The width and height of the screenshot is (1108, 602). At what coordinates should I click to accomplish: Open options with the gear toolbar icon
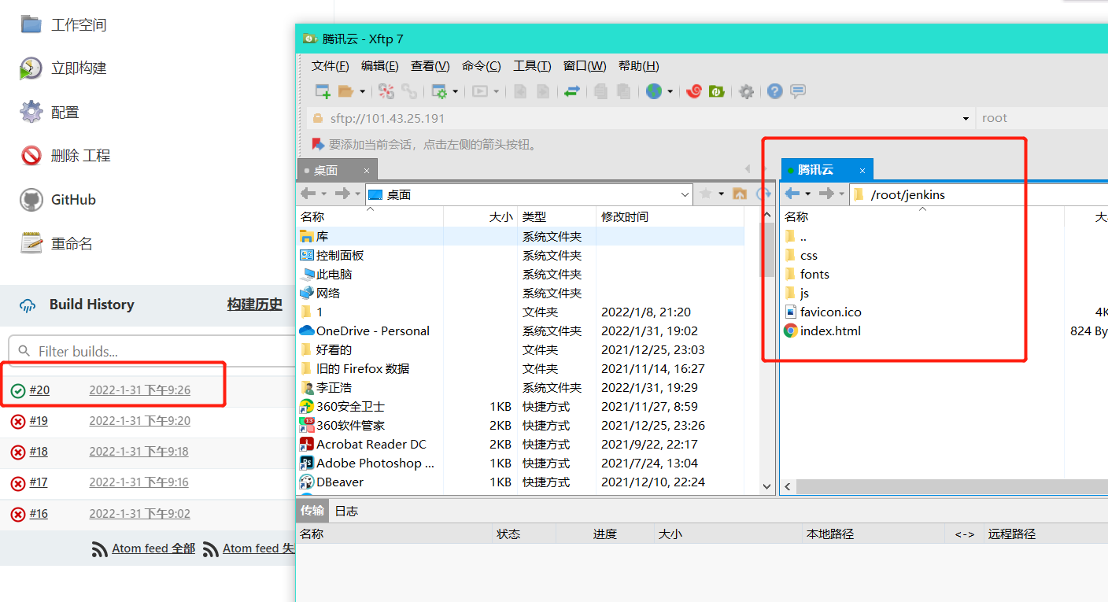click(746, 91)
